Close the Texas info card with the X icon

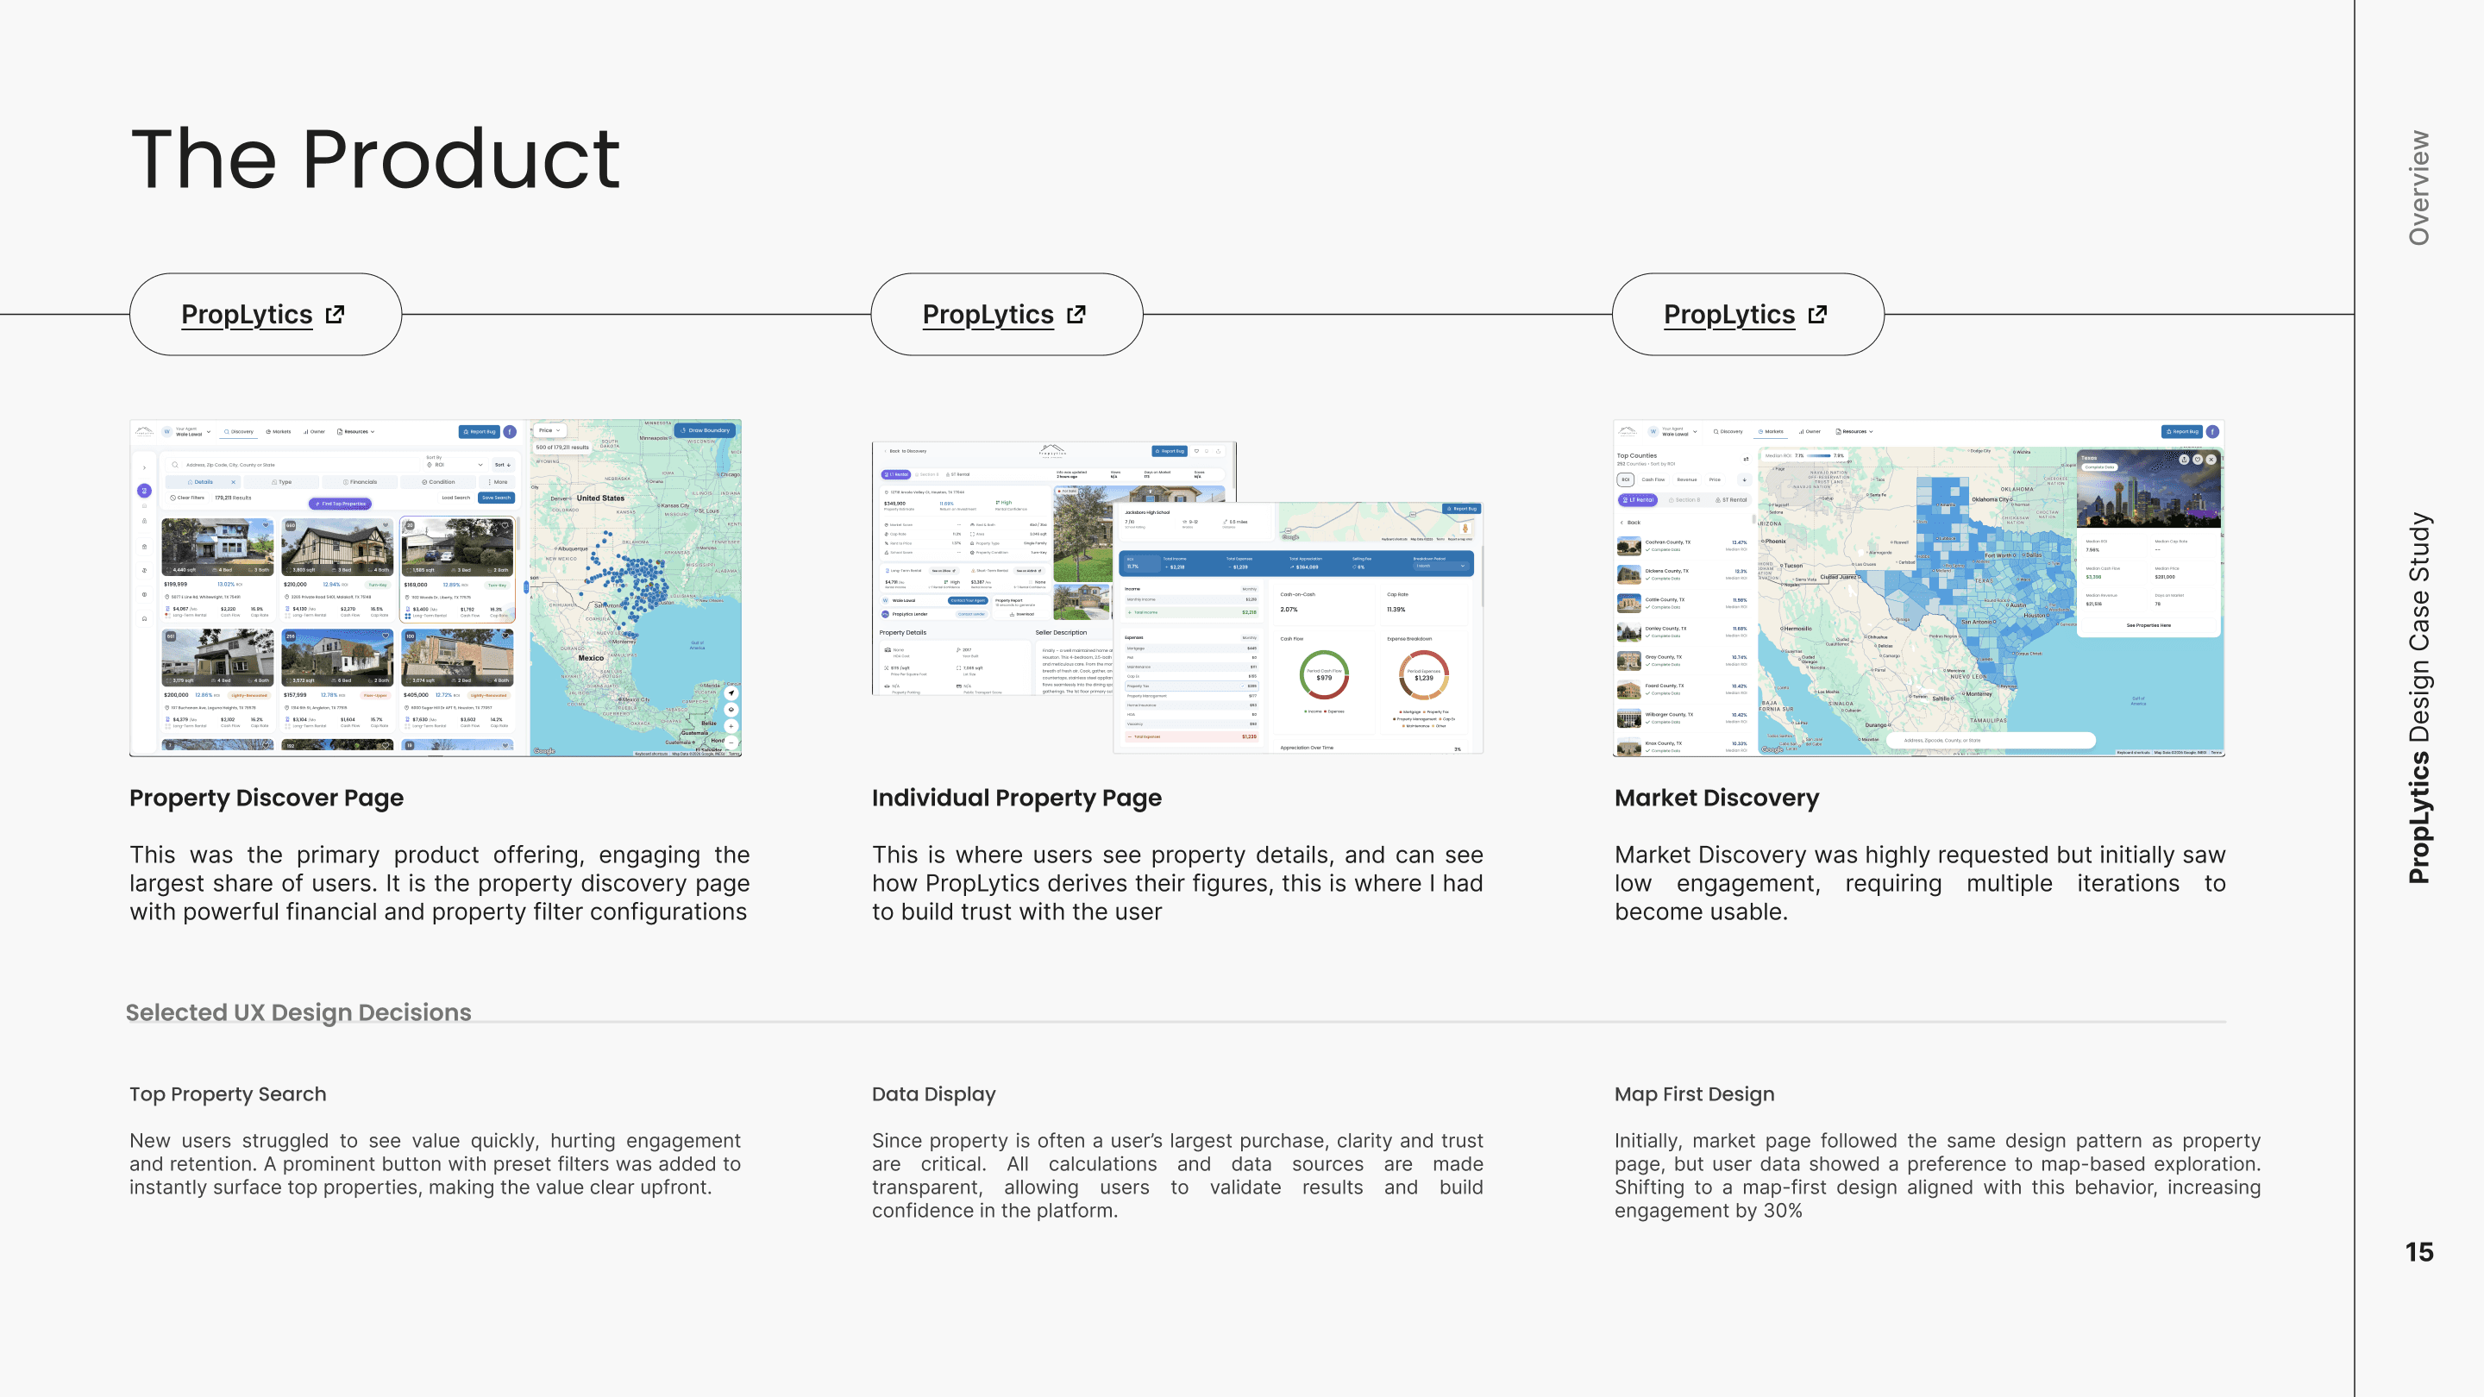tap(2211, 460)
